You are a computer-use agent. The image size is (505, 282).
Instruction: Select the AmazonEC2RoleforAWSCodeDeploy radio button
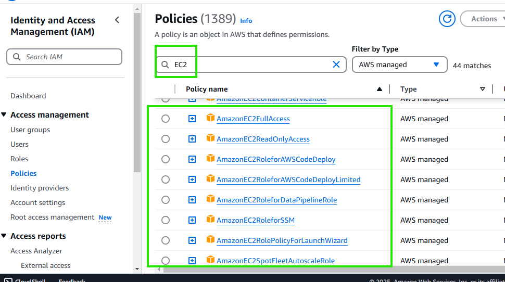click(166, 159)
